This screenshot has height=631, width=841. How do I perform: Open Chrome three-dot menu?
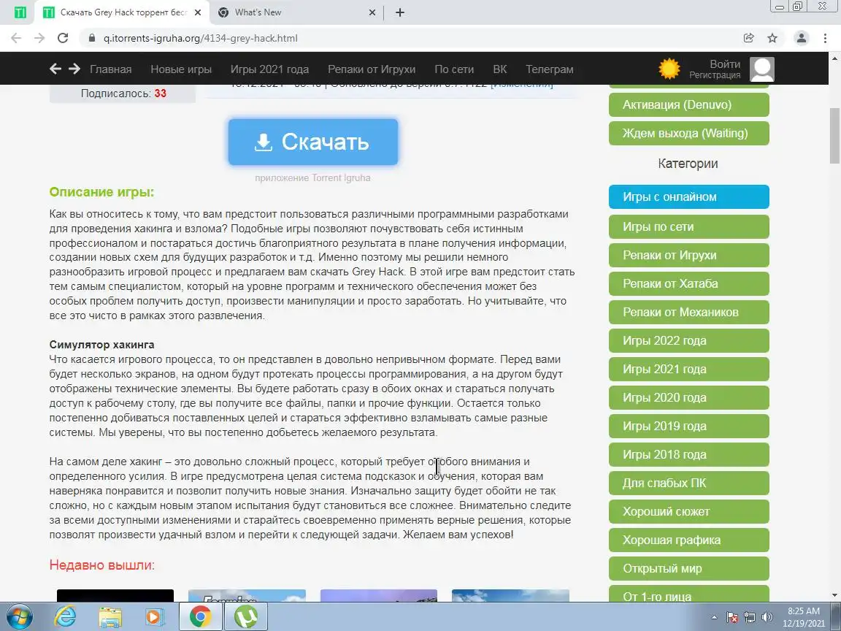[825, 38]
